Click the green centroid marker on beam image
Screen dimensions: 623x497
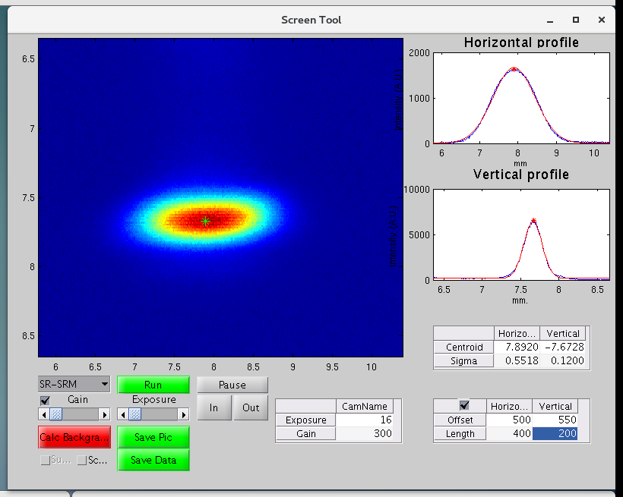(205, 221)
